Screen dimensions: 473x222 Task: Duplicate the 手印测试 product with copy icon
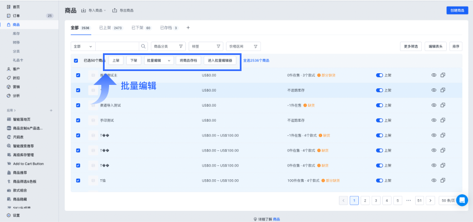click(x=443, y=120)
